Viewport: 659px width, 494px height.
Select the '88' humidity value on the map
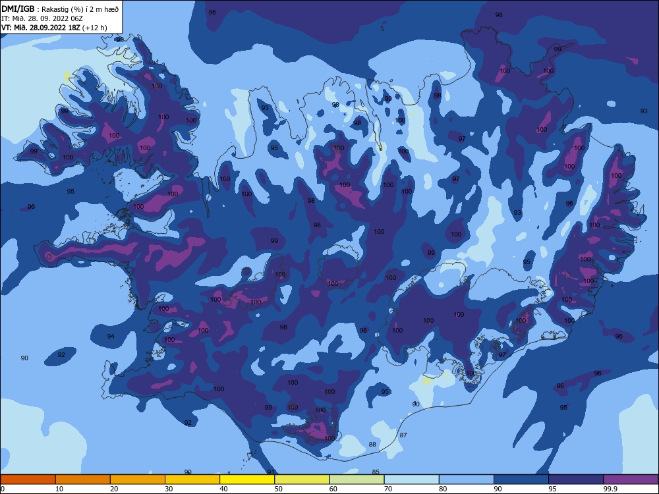tap(372, 445)
